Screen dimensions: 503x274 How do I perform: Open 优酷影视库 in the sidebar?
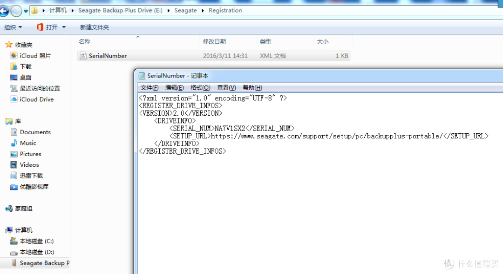(x=34, y=186)
